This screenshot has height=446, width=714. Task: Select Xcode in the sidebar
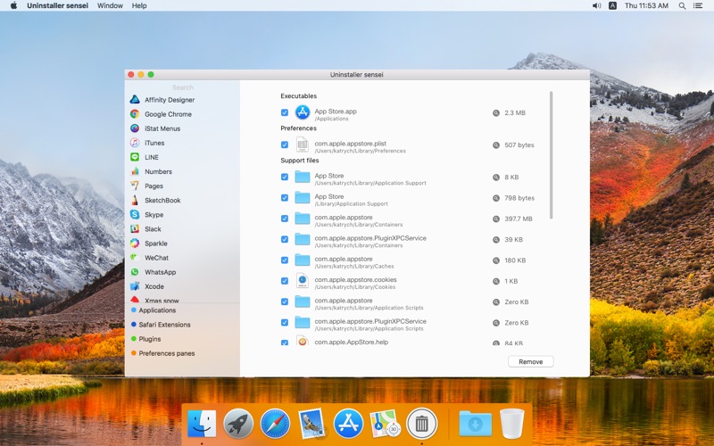point(154,286)
